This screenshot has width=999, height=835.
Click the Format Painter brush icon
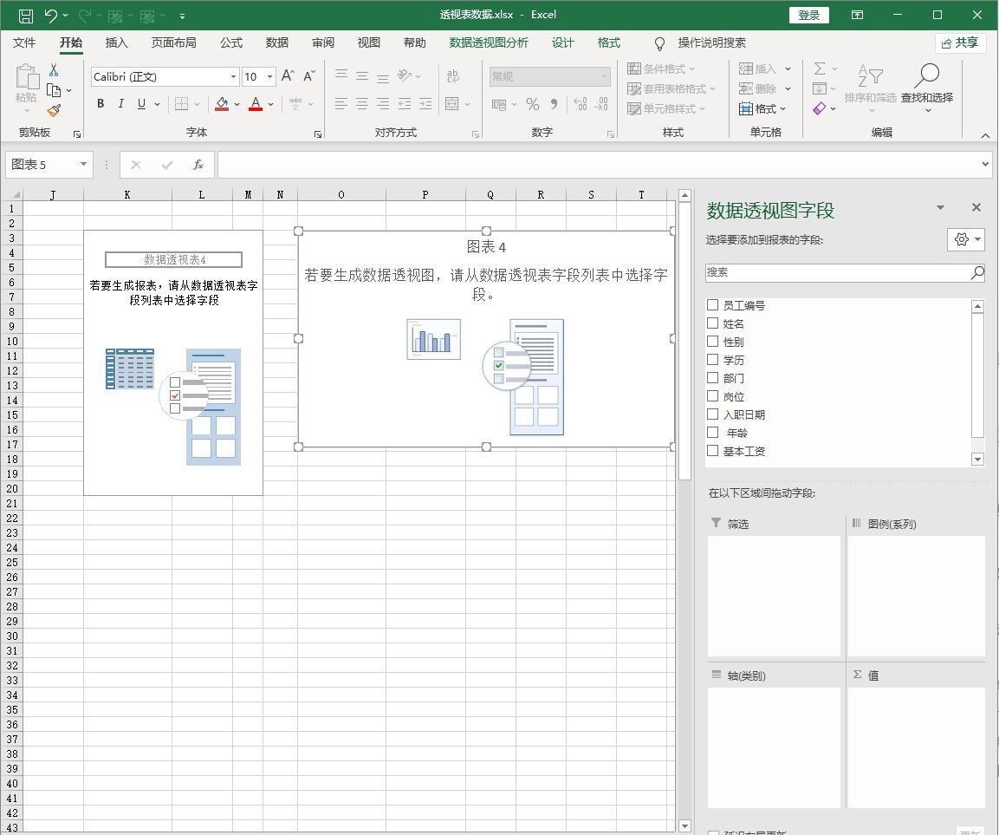point(54,110)
